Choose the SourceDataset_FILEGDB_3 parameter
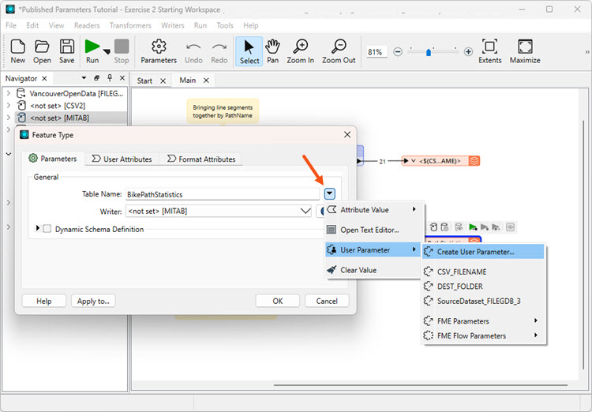The height and width of the screenshot is (412, 592). pyautogui.click(x=483, y=301)
